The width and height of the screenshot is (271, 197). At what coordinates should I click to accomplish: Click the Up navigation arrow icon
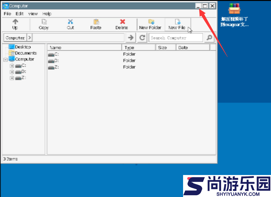(15, 22)
